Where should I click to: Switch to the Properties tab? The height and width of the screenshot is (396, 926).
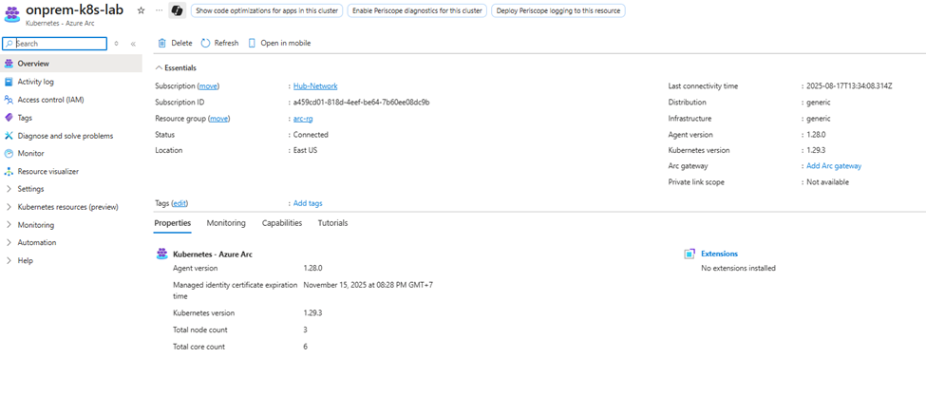pyautogui.click(x=173, y=223)
